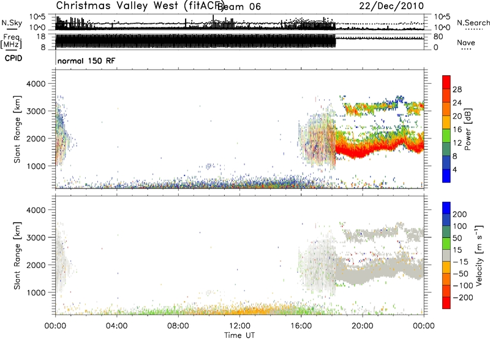Click the '16:00' time axis label
This screenshot has height=339, width=490.
pos(301,326)
